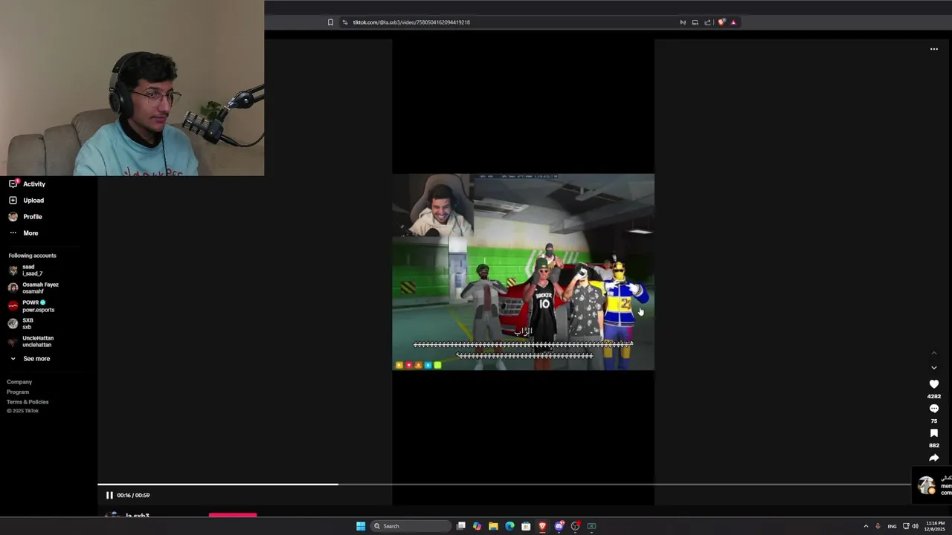Open the la.sxb3 creator name
This screenshot has height=535, width=952.
138,516
